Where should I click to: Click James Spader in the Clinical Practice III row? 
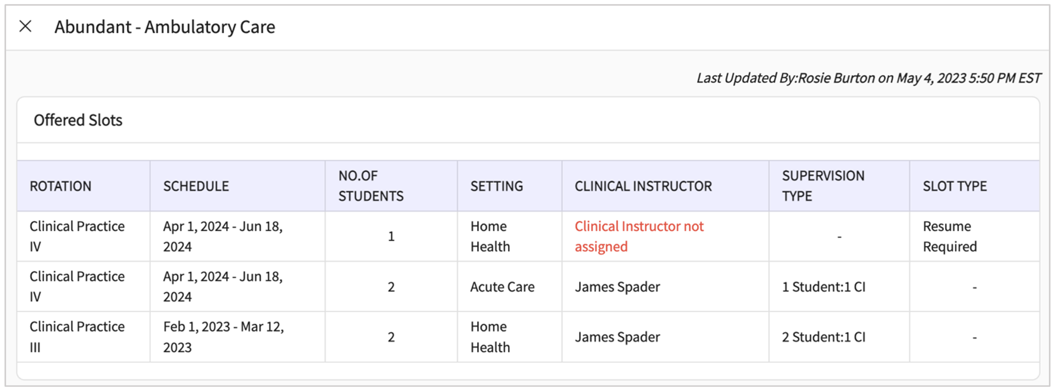click(617, 337)
